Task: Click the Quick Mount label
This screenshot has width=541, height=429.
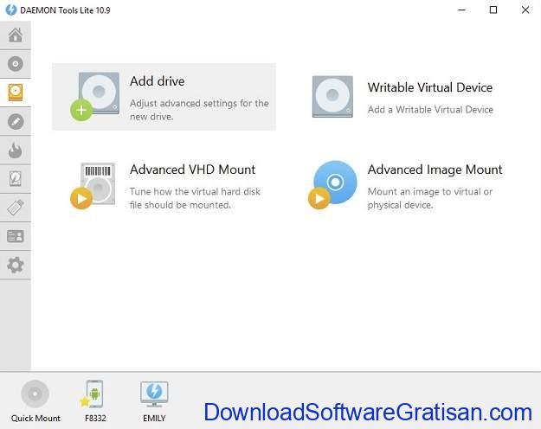Action: tap(35, 419)
